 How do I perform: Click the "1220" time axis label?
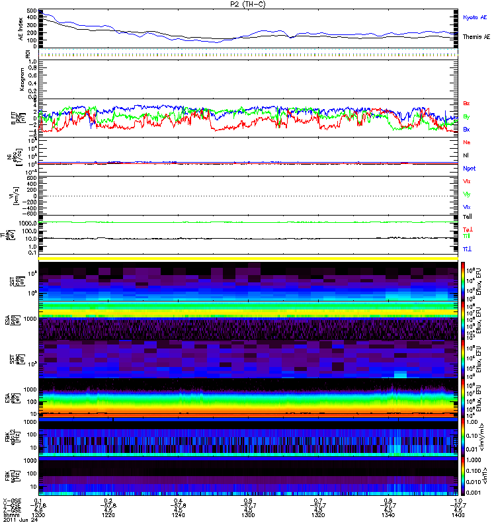[x=108, y=515]
